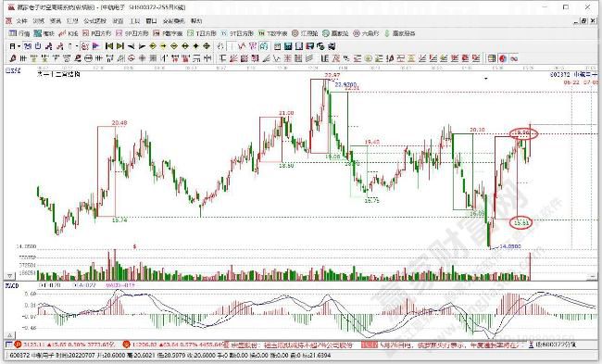
Task: Collapse volume panel with down triangle
Action: pyautogui.click(x=9, y=276)
